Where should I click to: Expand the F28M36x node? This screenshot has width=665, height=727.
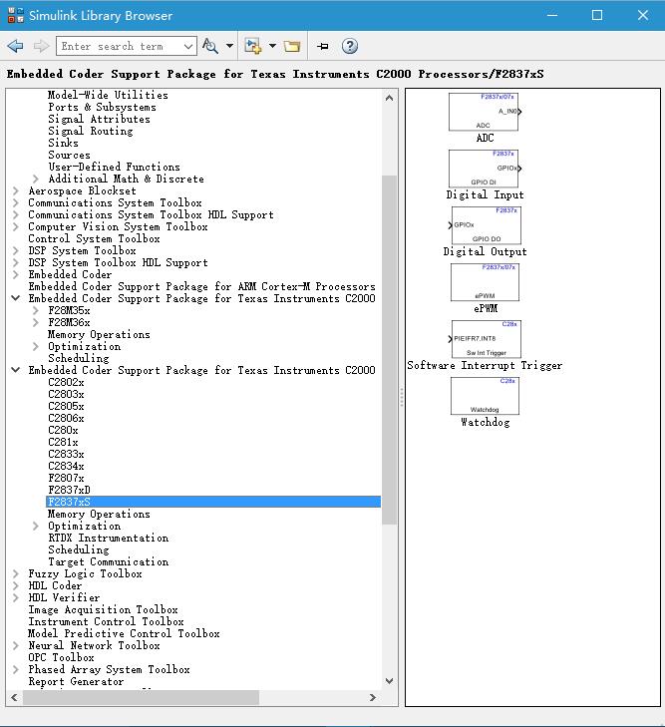click(x=36, y=323)
